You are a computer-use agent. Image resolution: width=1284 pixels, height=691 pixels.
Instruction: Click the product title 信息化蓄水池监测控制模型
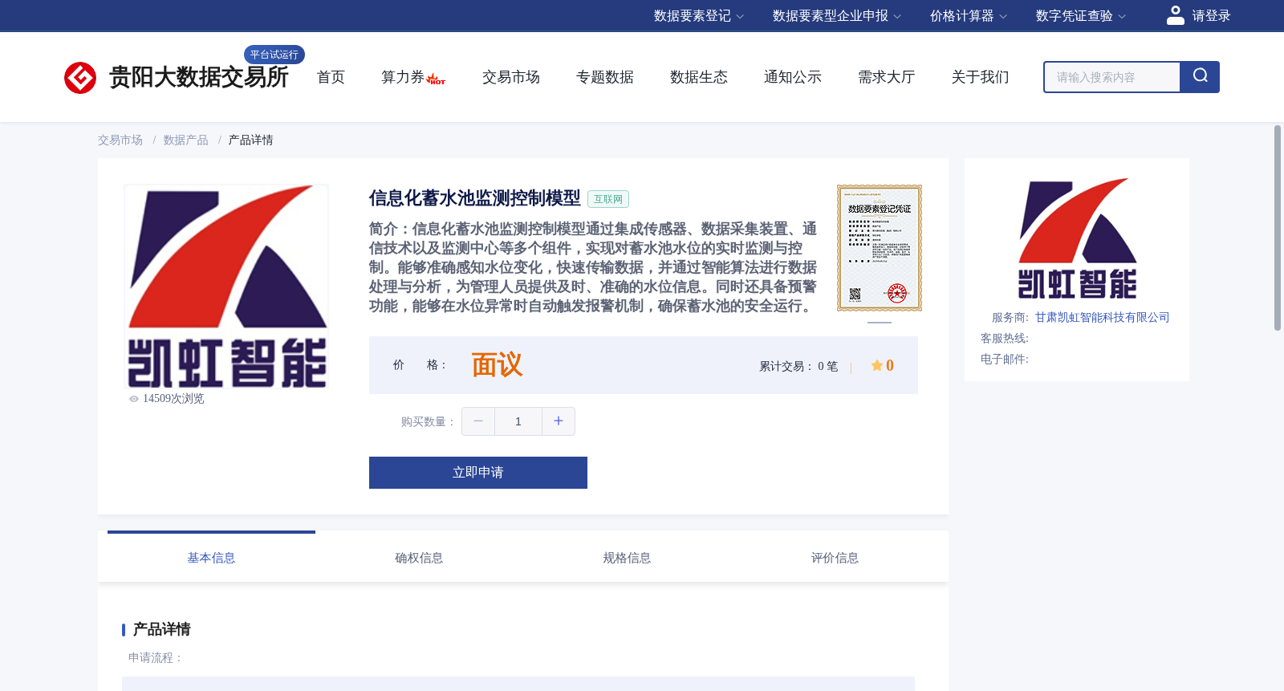tap(475, 198)
